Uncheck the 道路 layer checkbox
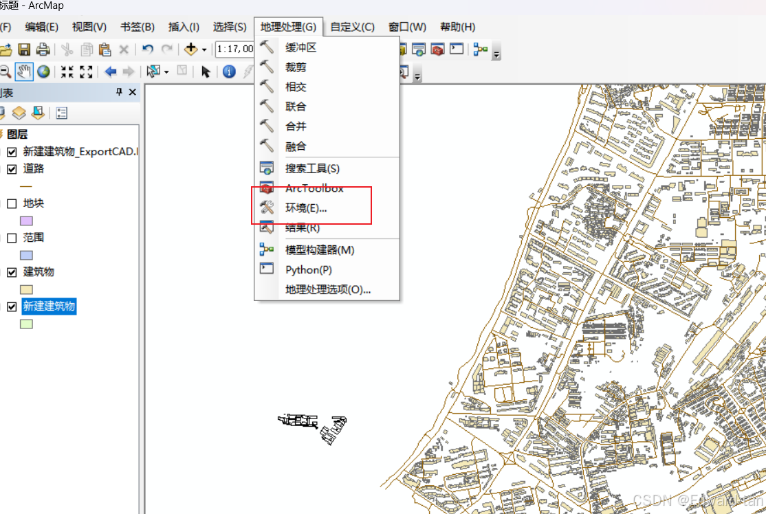Viewport: 766px width, 514px height. [x=12, y=169]
